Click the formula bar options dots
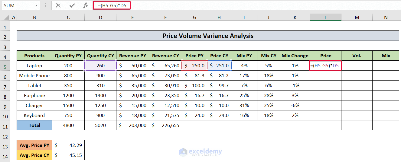The width and height of the screenshot is (401, 162). point(46,5)
